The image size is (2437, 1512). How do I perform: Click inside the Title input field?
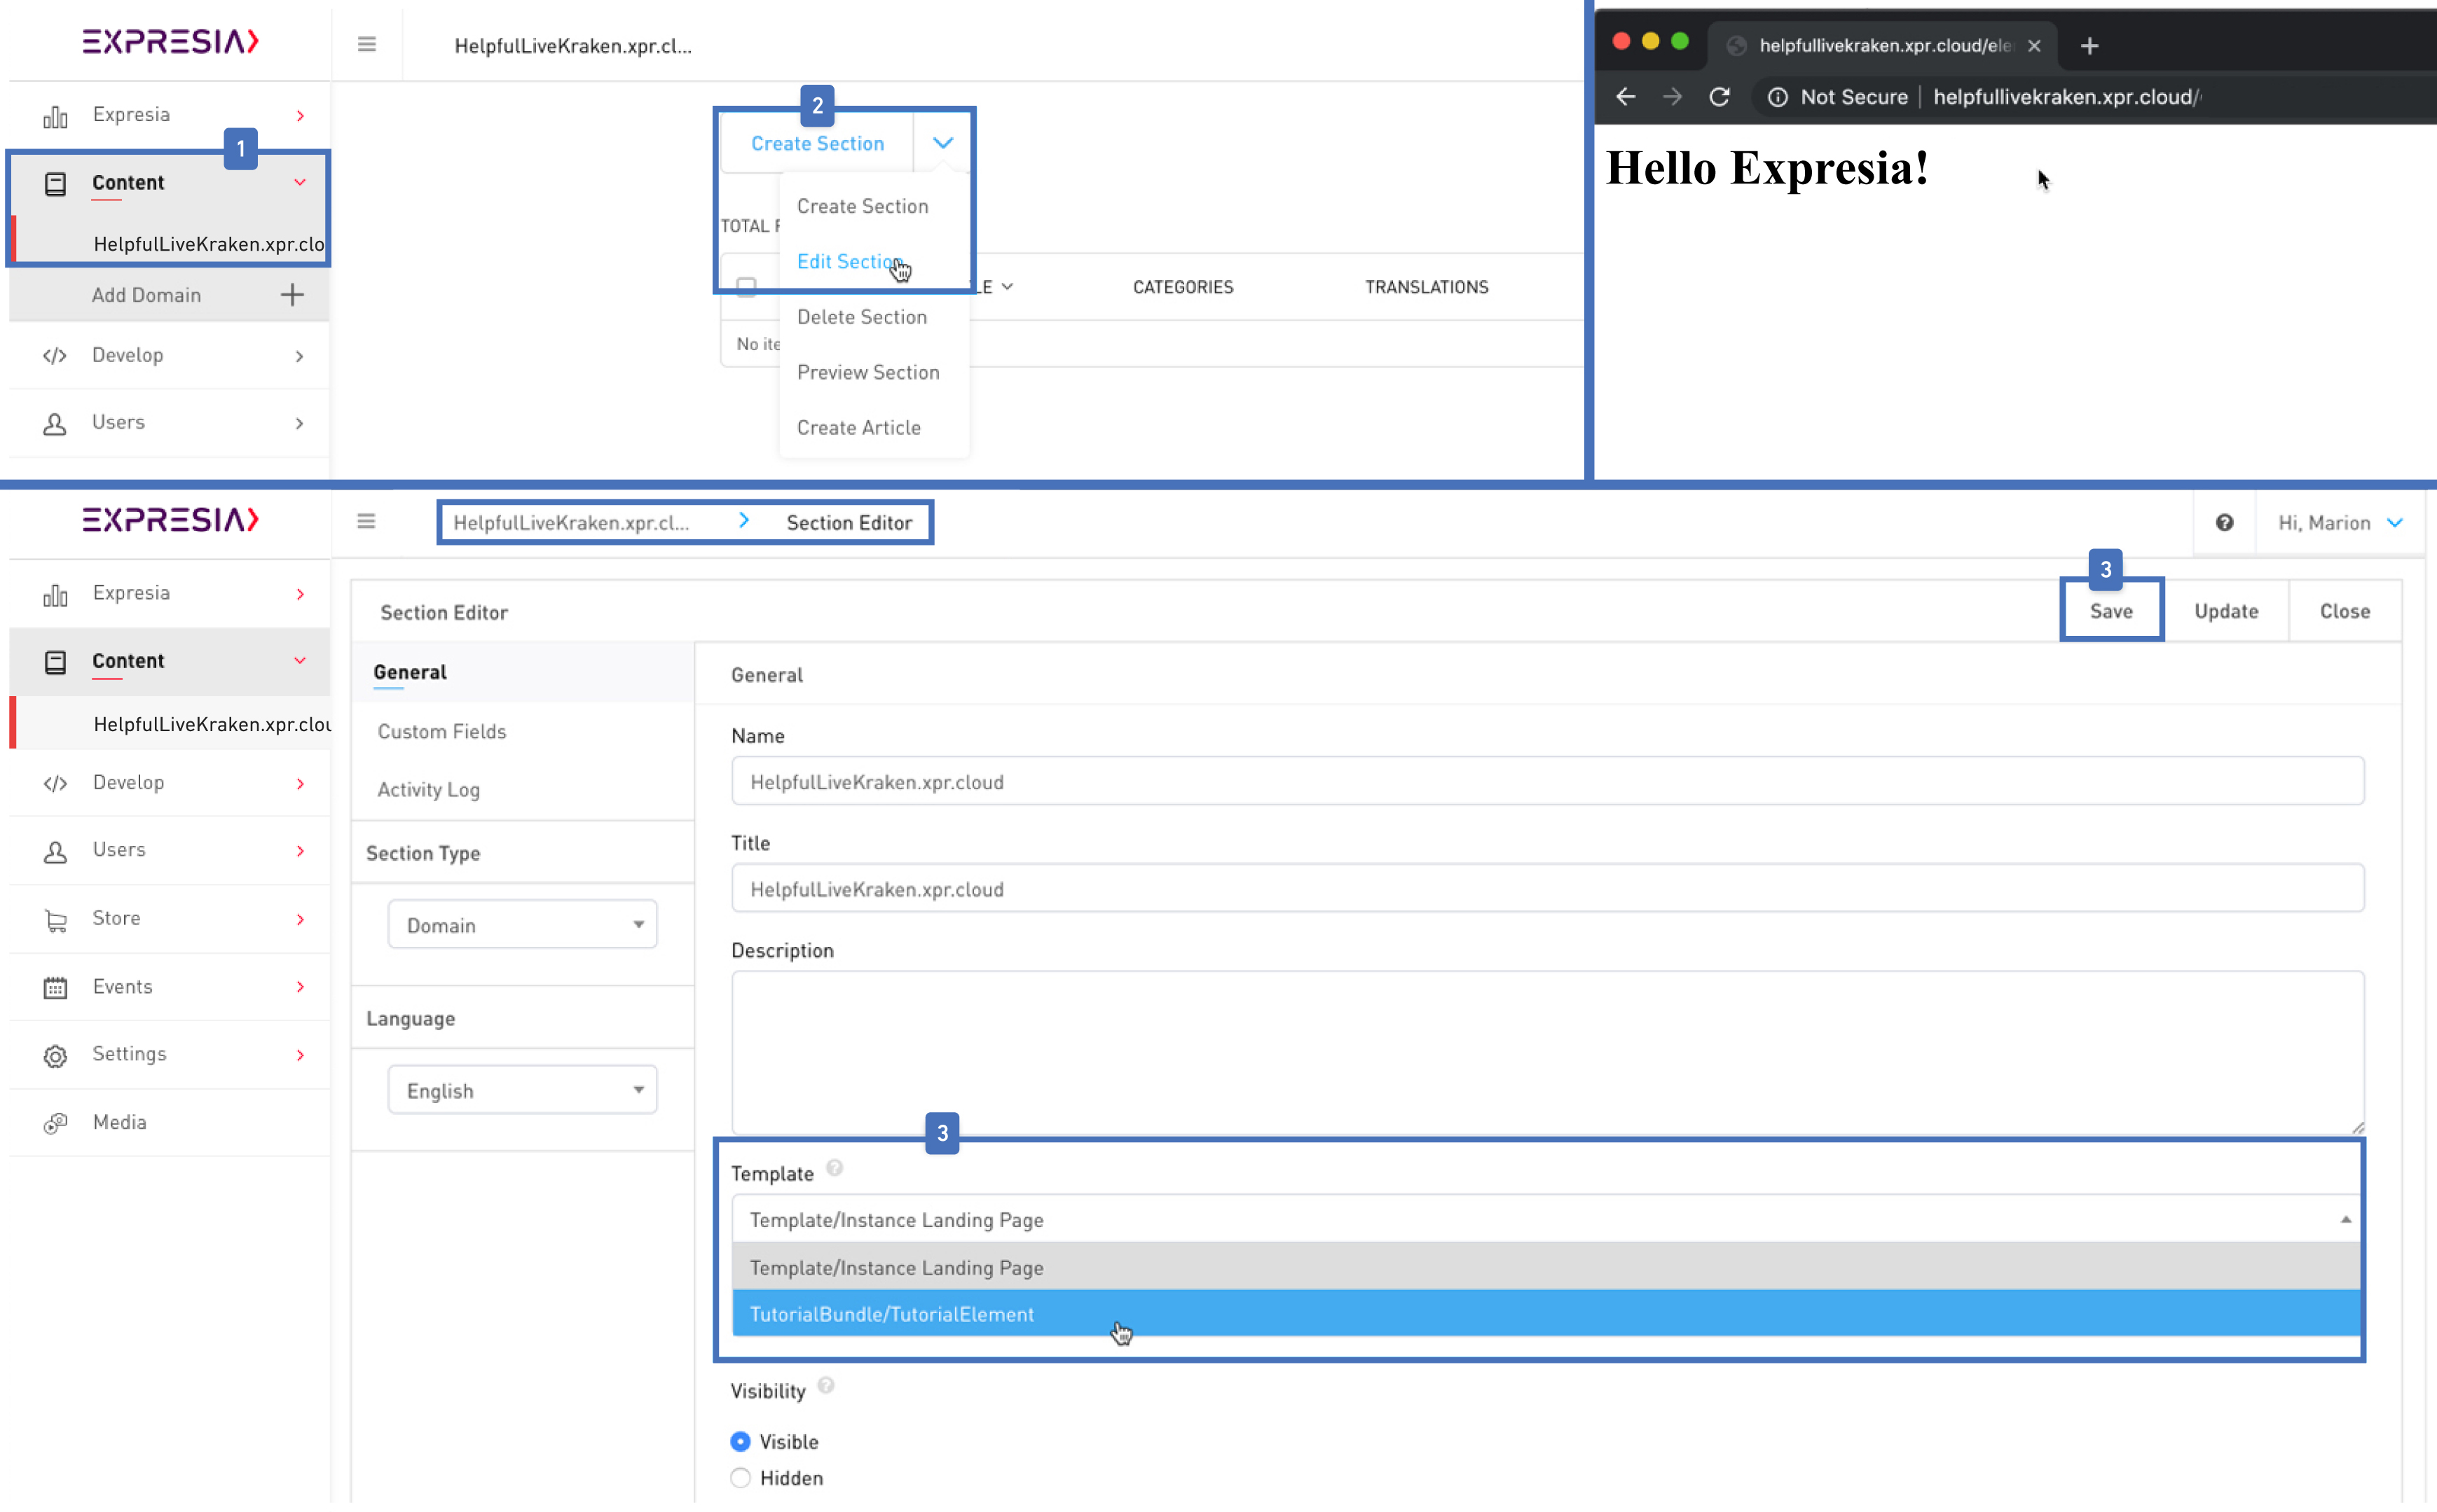pos(1200,888)
